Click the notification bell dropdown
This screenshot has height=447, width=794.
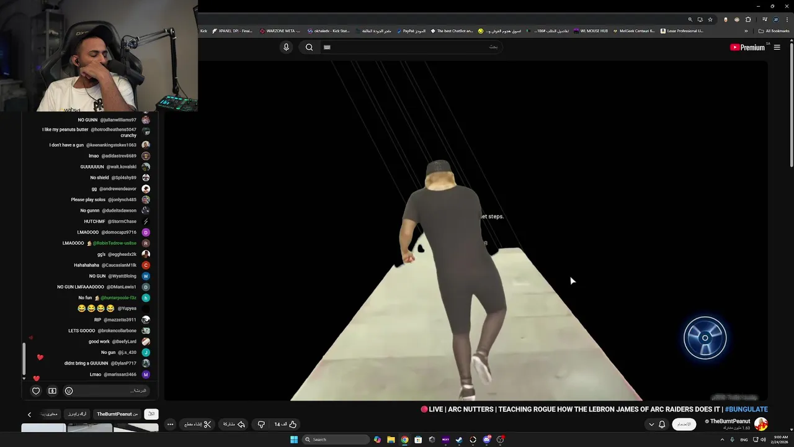[x=656, y=424]
